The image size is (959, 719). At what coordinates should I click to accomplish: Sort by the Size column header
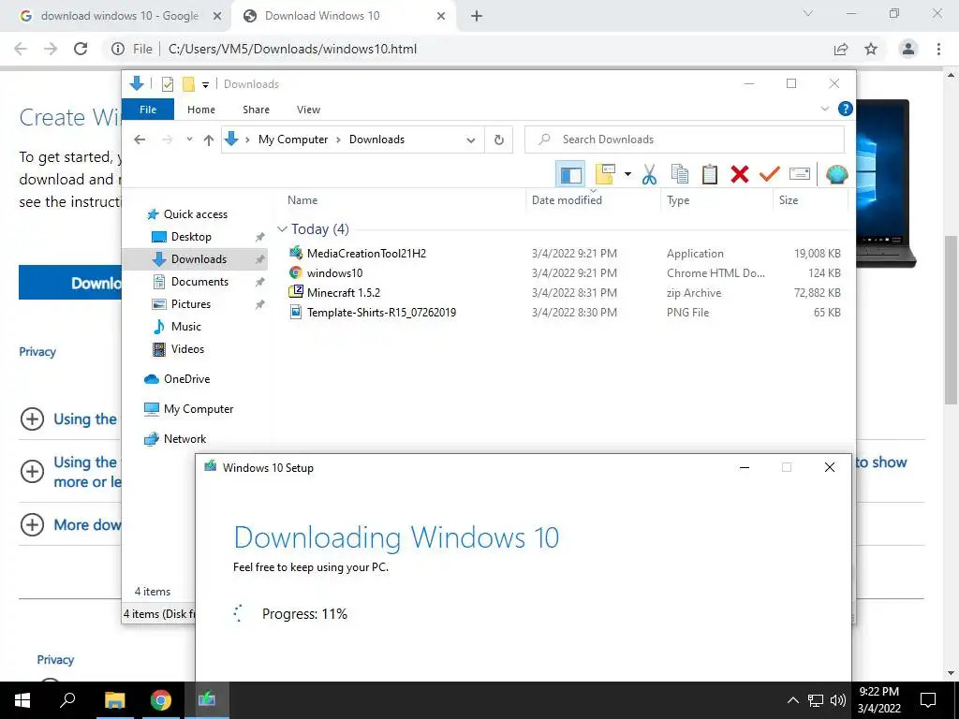(x=789, y=200)
